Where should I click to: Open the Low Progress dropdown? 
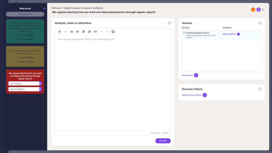click(x=40, y=83)
